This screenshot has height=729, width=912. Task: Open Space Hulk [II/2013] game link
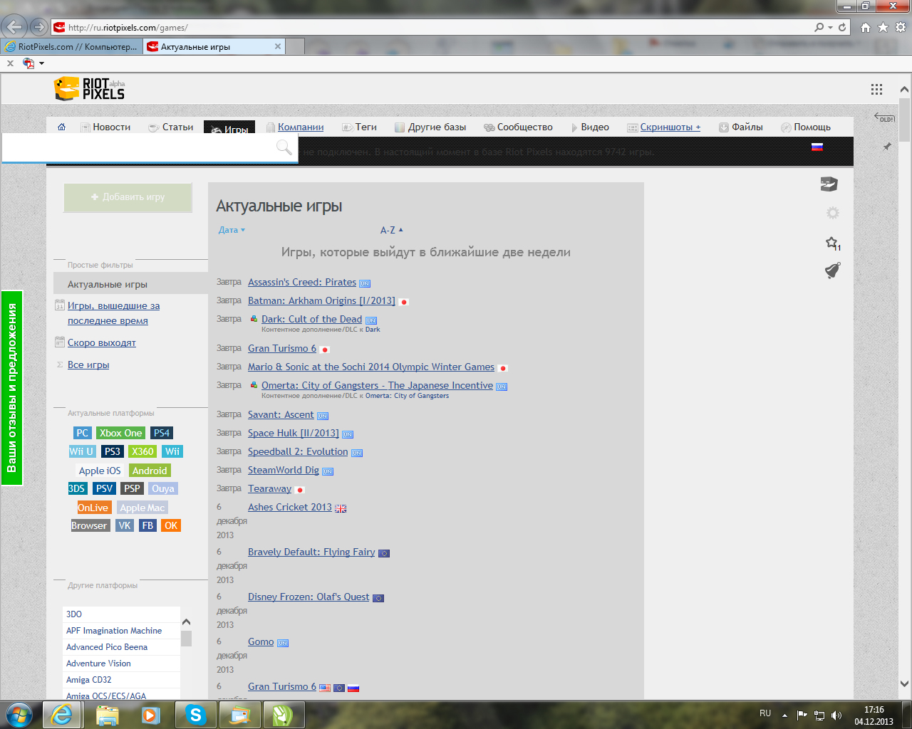point(294,433)
